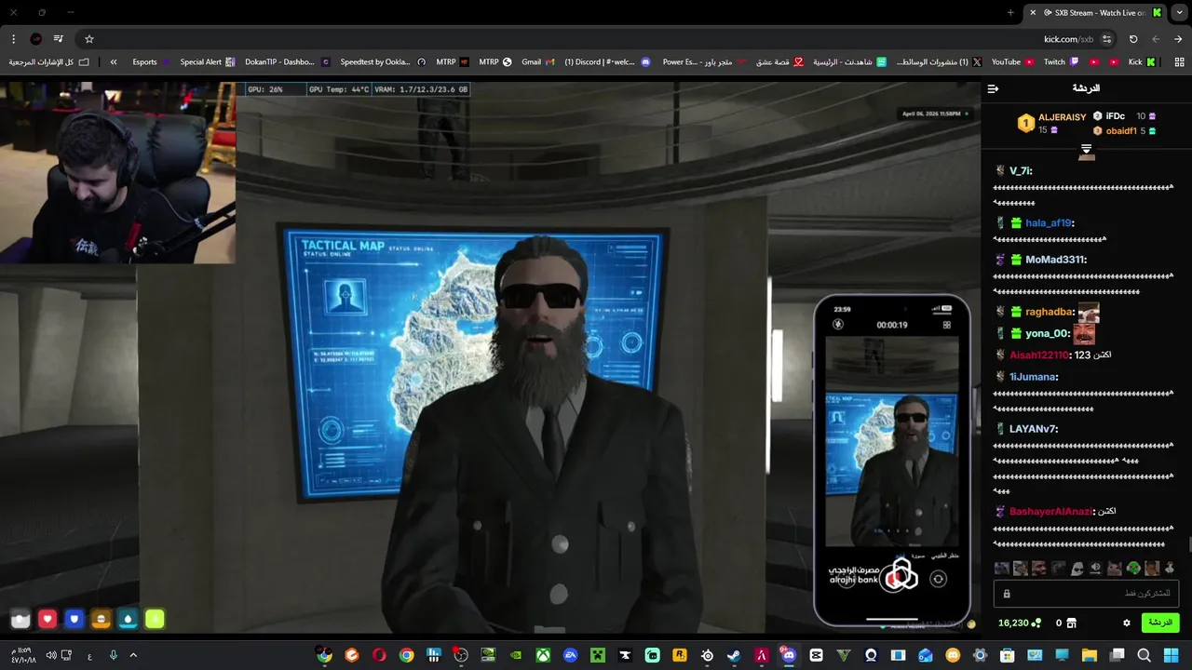Show hidden system tray icons
This screenshot has width=1192, height=670.
pos(133,655)
